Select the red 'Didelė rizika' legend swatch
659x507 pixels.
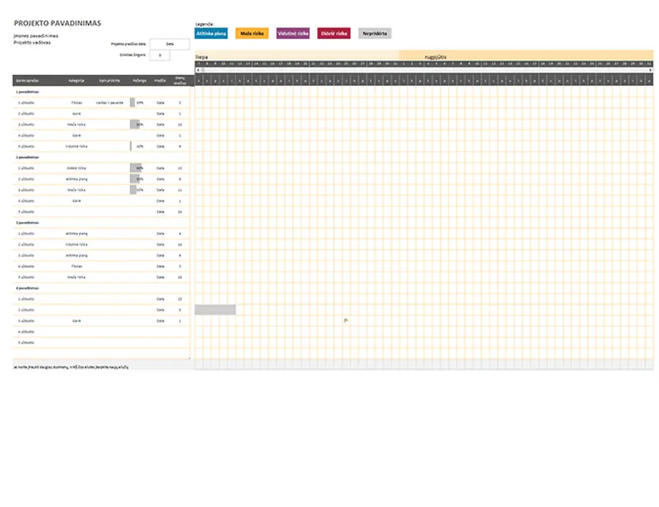click(x=334, y=34)
